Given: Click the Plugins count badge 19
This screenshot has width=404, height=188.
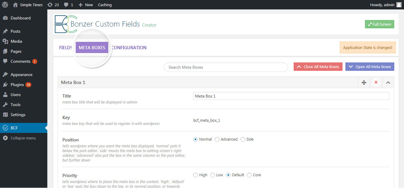Looking at the screenshot, I should [x=28, y=85].
